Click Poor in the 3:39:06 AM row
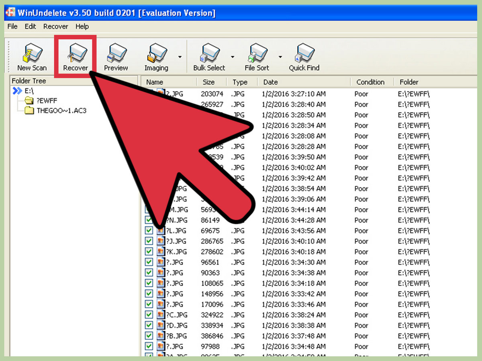Screen dimensions: 482x361 coord(361,199)
